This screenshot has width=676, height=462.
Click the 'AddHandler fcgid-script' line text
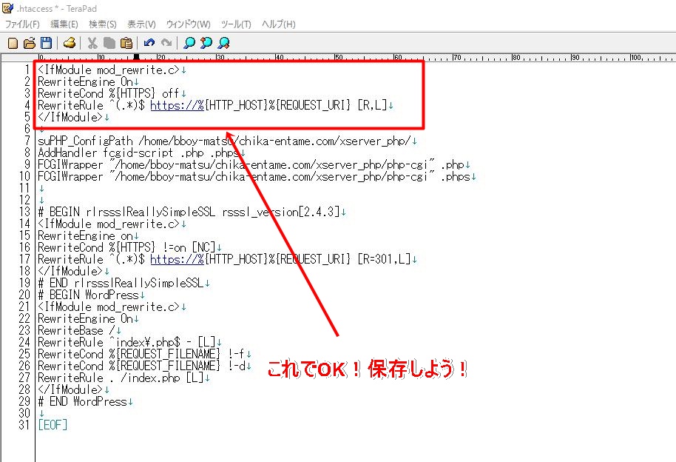(x=138, y=153)
